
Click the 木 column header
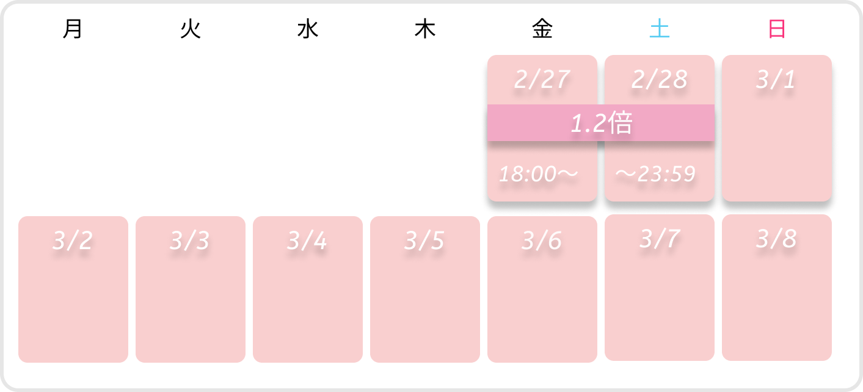point(425,29)
